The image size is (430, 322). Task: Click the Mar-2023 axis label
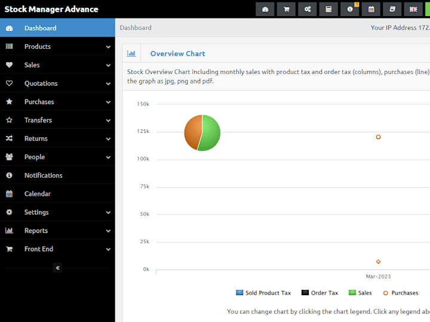pos(378,277)
